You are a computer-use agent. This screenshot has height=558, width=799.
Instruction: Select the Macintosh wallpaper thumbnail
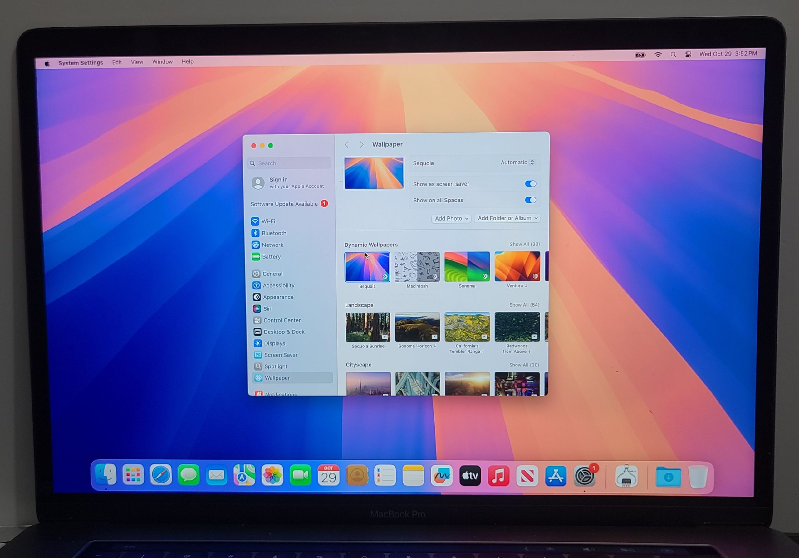[x=417, y=267]
